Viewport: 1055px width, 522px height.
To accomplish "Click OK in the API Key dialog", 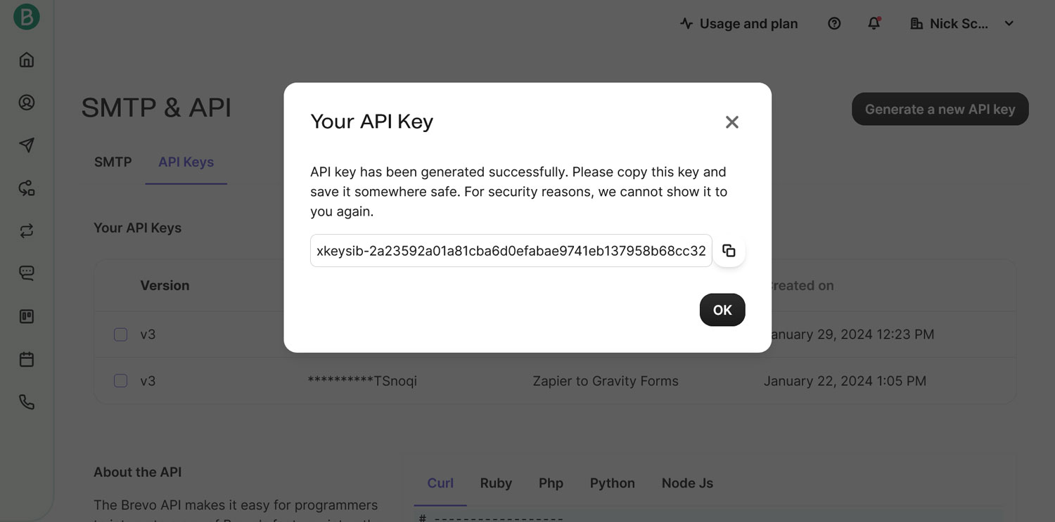I will (x=722, y=310).
